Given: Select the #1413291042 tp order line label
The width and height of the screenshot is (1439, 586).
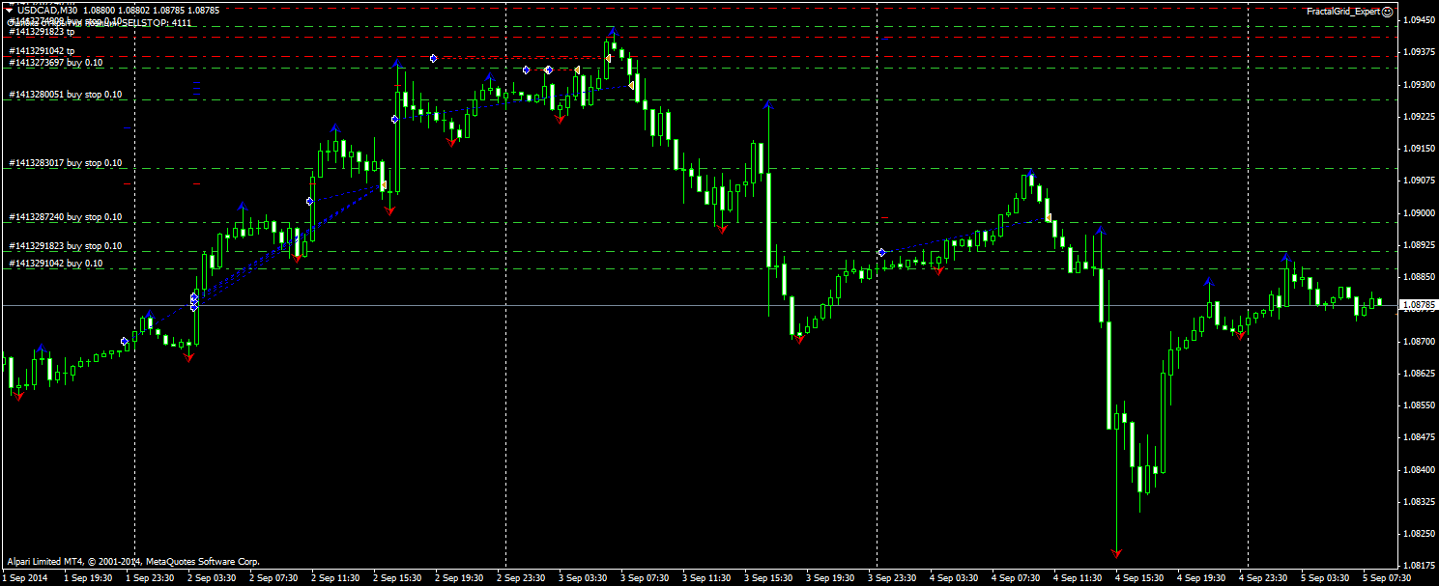Looking at the screenshot, I should tap(42, 50).
